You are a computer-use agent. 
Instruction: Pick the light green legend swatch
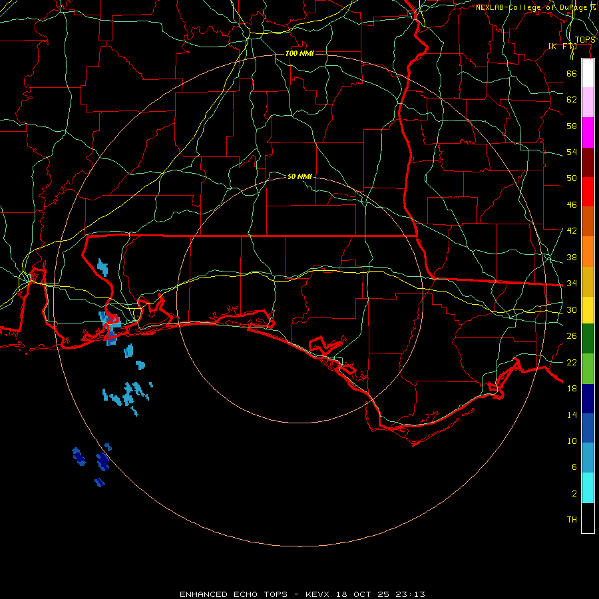tap(588, 369)
